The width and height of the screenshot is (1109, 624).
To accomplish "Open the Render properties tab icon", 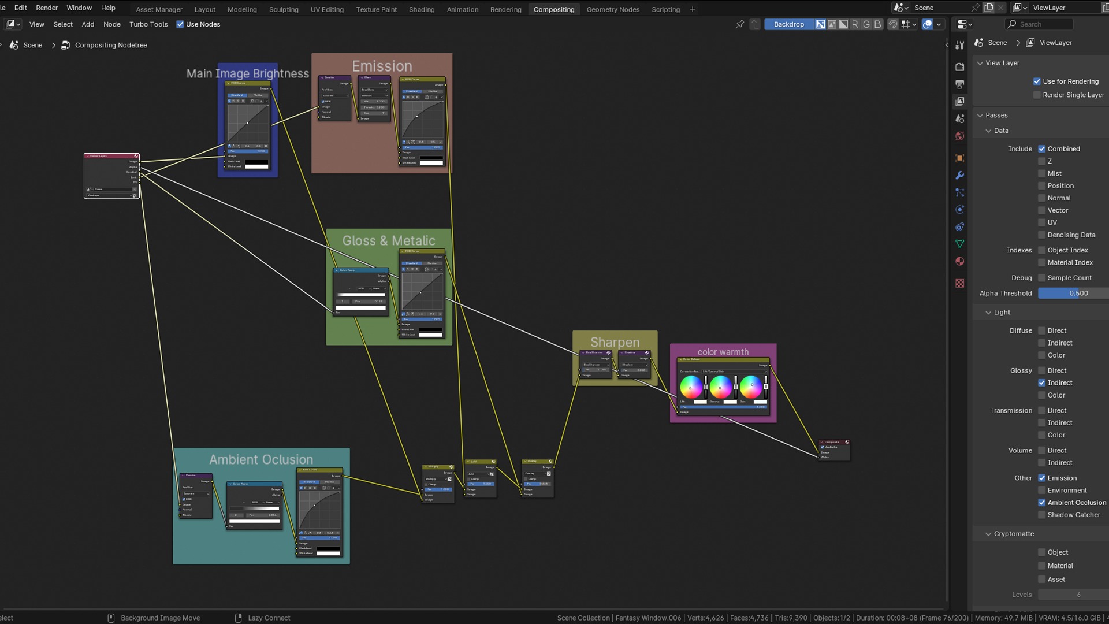I will tap(959, 66).
